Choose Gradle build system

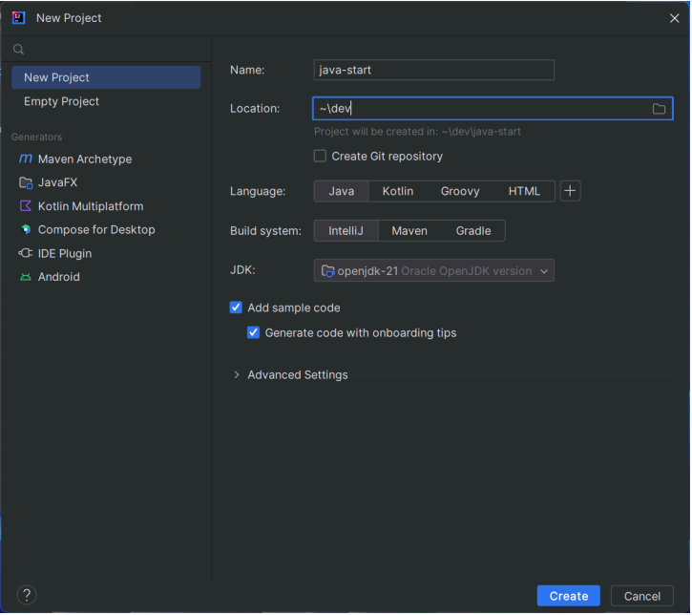(x=473, y=231)
